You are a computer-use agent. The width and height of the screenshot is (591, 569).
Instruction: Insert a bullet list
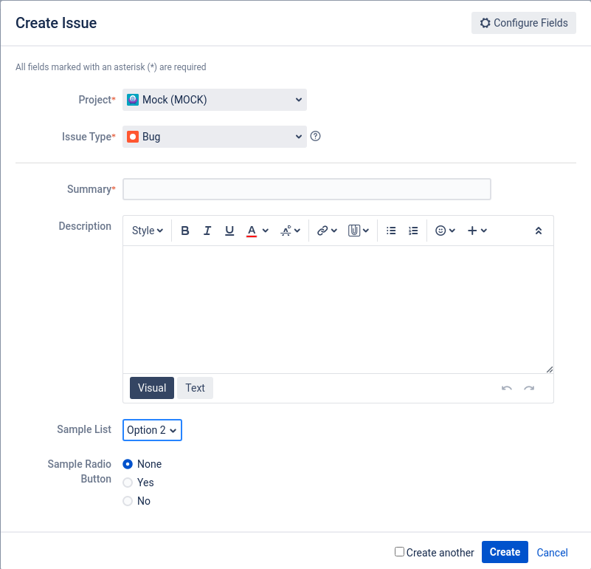391,231
